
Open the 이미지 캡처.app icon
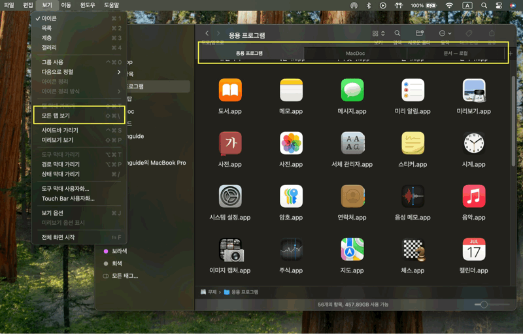point(230,250)
